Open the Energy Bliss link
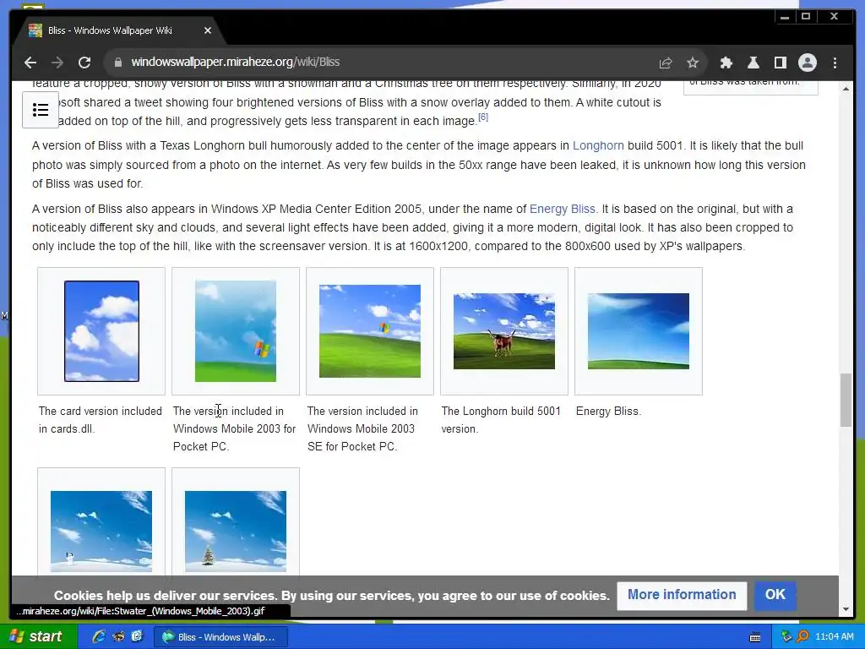This screenshot has height=649, width=865. tap(562, 210)
